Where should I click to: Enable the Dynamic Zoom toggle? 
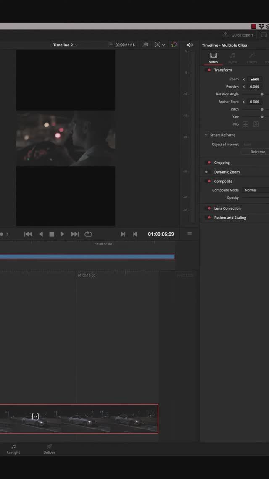click(x=208, y=172)
